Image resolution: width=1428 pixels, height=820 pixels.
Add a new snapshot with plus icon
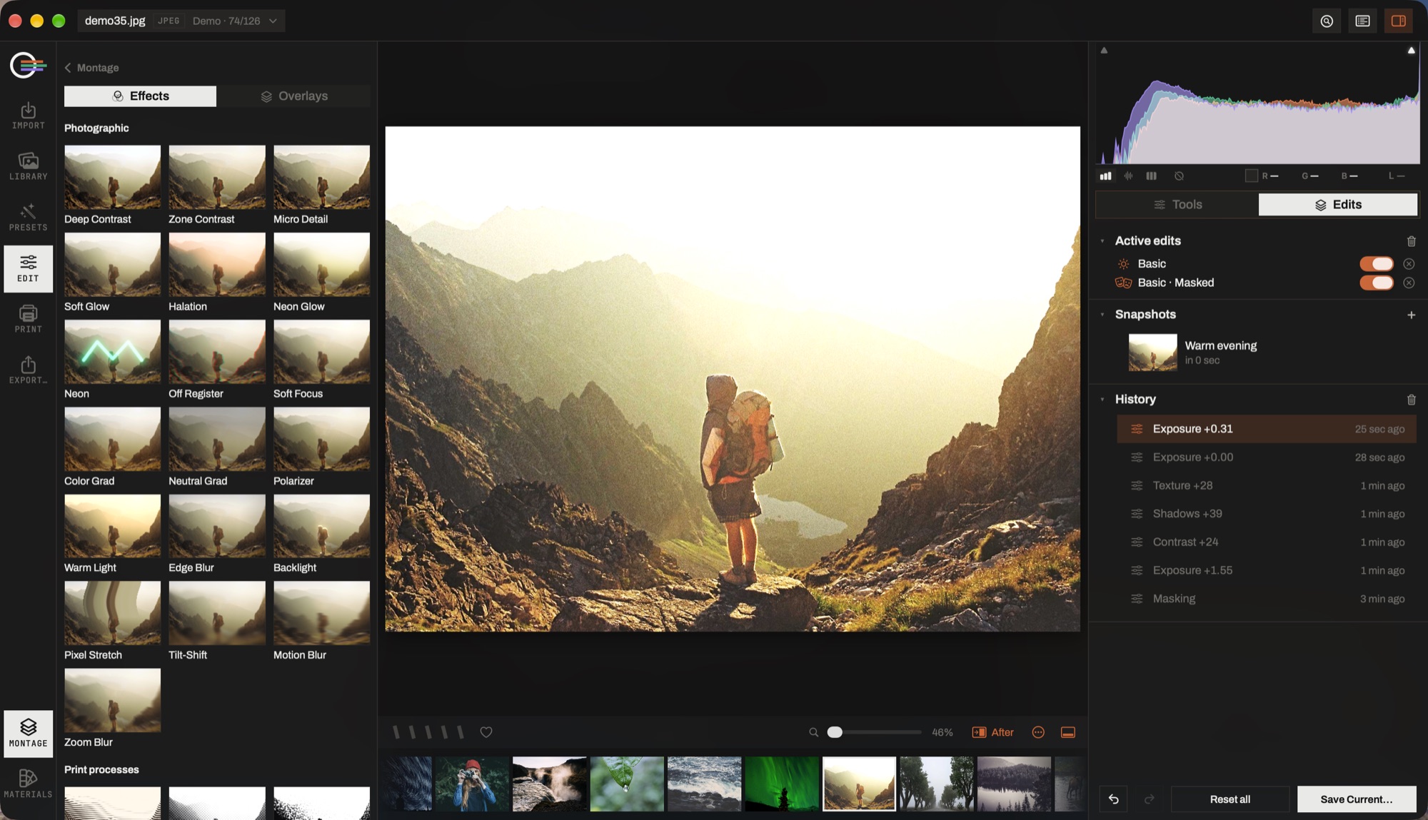coord(1411,315)
